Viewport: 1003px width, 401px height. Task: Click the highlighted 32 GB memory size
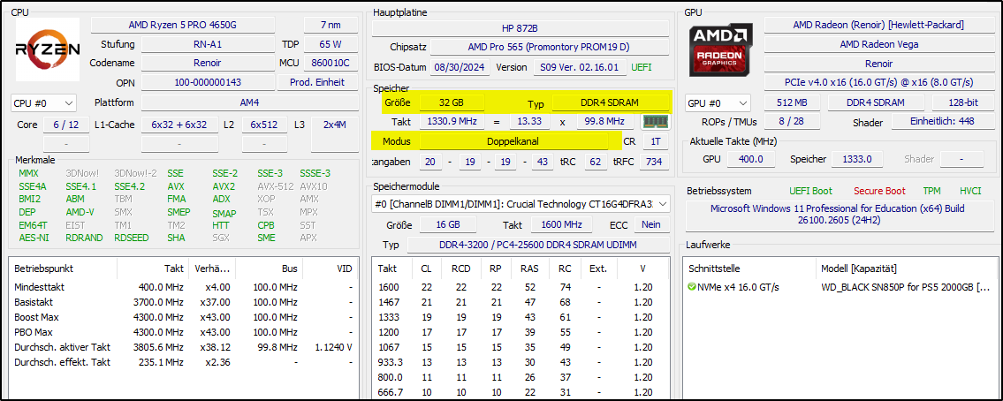(x=452, y=102)
